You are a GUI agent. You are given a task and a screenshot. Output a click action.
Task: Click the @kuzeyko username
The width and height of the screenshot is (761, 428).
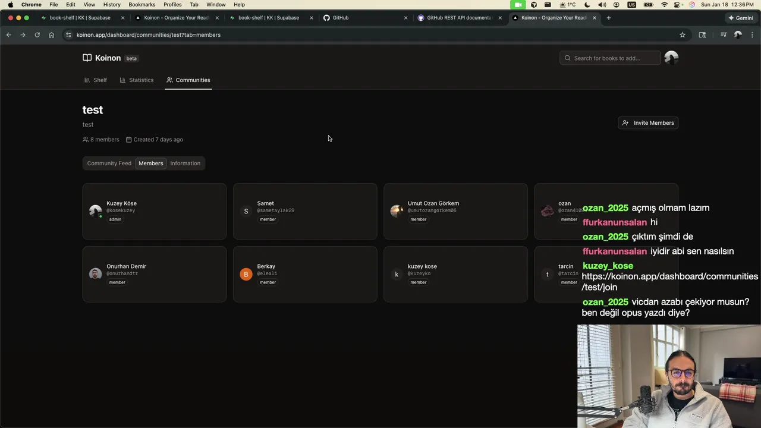click(419, 273)
